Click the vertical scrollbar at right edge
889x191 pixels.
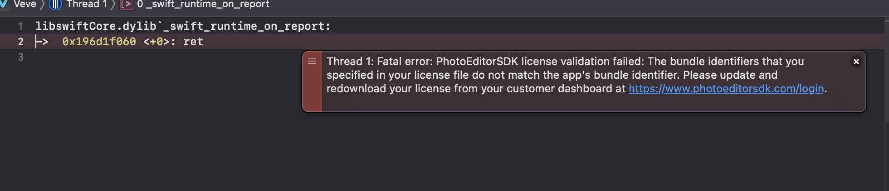pos(887,71)
